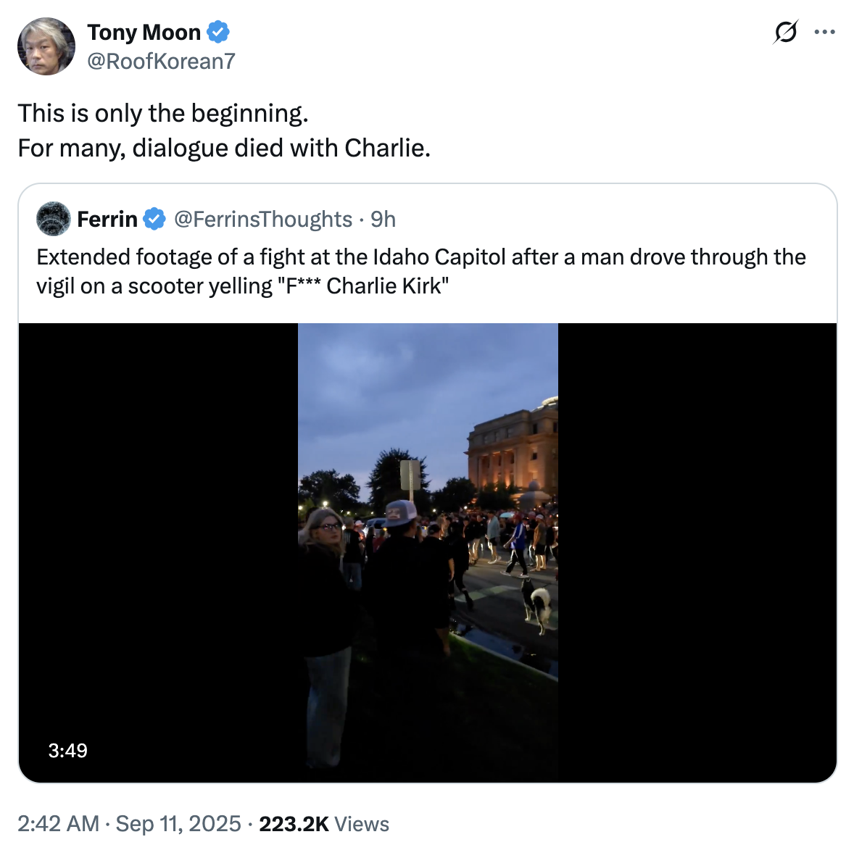Open Tony Moon's profile picture
854x858 pixels.
(x=46, y=46)
